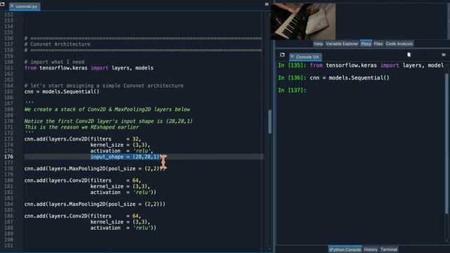Viewport: 450px width, 253px height.
Task: Click the MaxPooling2D code on line 184
Action: point(95,205)
